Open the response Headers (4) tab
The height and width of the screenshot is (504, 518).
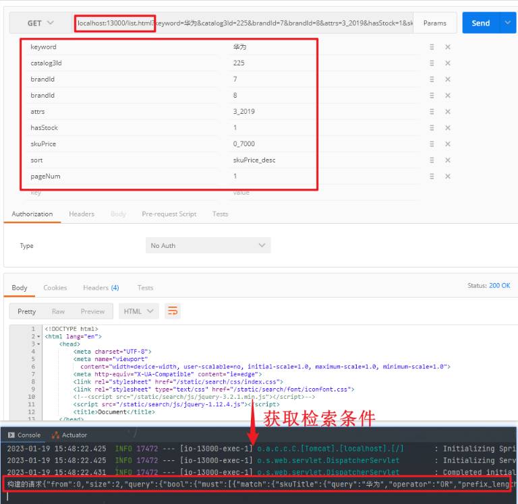[101, 288]
